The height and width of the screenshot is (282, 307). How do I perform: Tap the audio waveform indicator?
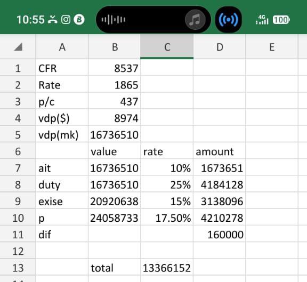point(113,20)
